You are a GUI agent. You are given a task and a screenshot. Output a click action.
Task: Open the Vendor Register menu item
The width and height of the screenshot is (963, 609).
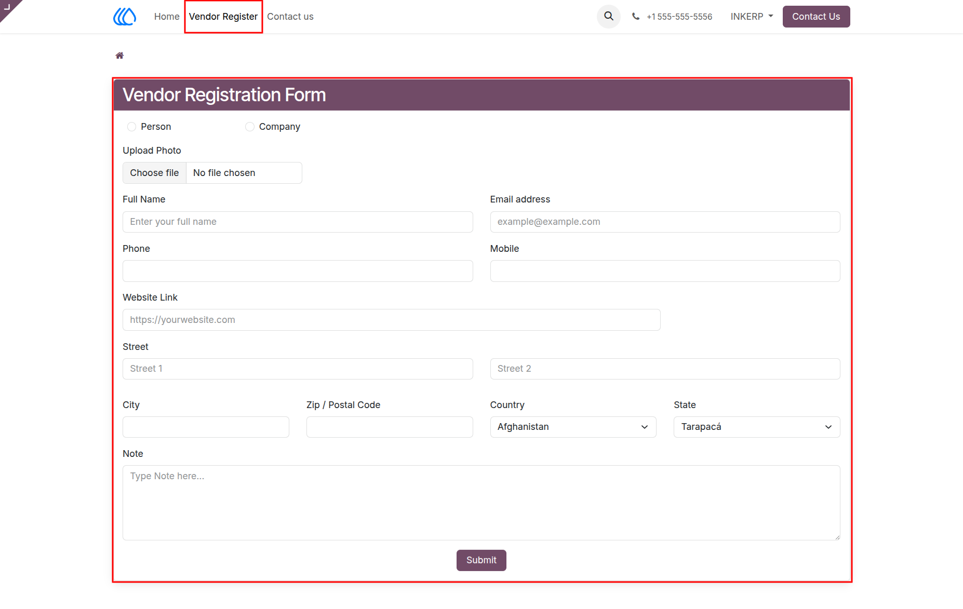pyautogui.click(x=223, y=17)
